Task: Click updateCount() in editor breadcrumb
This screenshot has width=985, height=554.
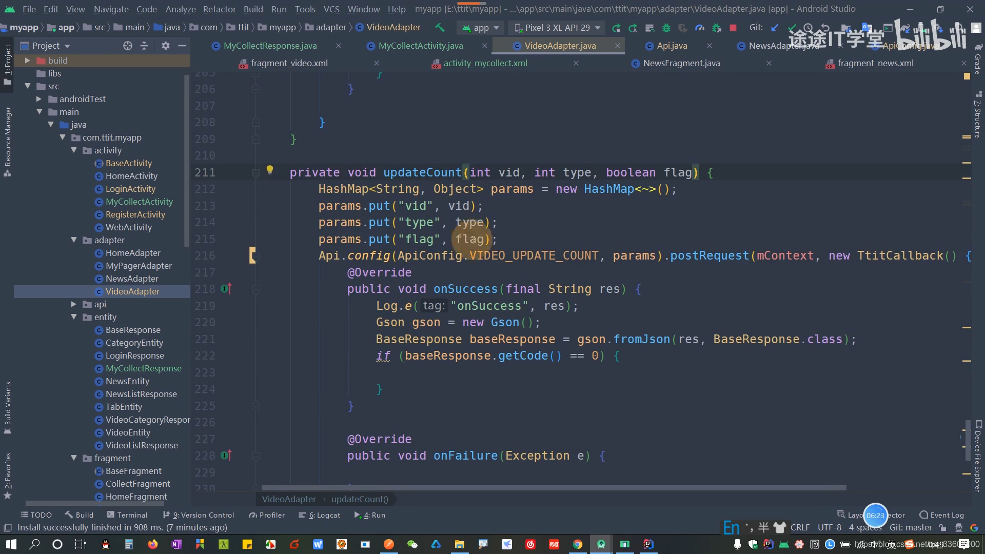Action: click(360, 499)
